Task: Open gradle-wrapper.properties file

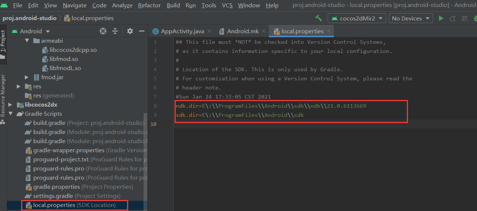Action: pos(86,150)
